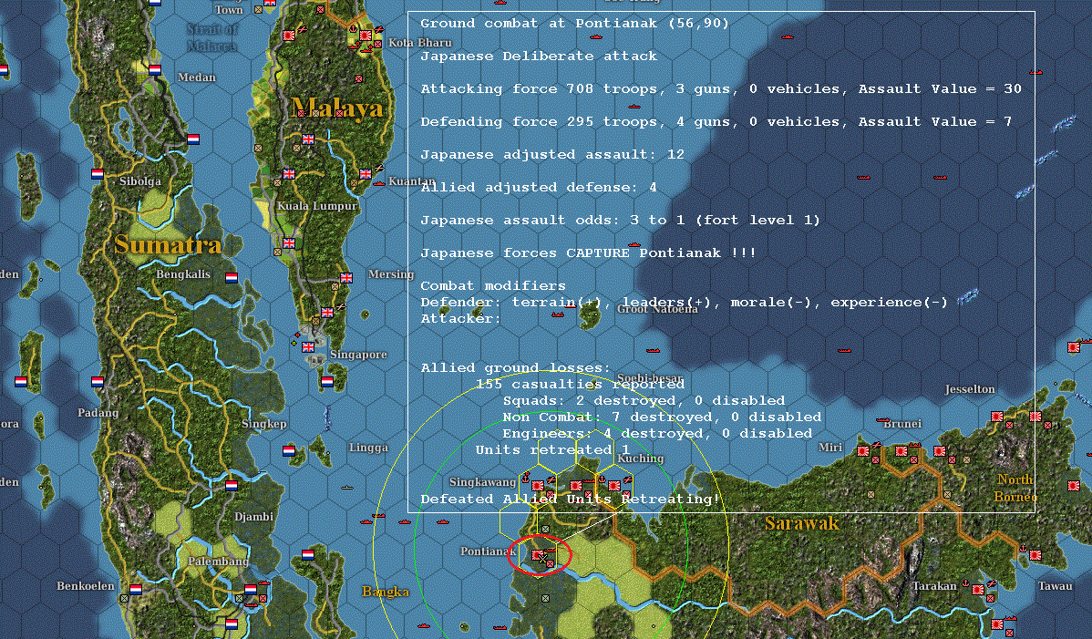This screenshot has height=639, width=1092.
Task: Click the Strait of Malacca label
Action: point(212,37)
